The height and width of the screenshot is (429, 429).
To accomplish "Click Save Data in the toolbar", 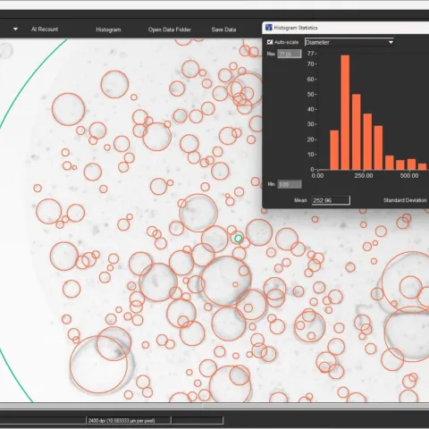I will [223, 29].
